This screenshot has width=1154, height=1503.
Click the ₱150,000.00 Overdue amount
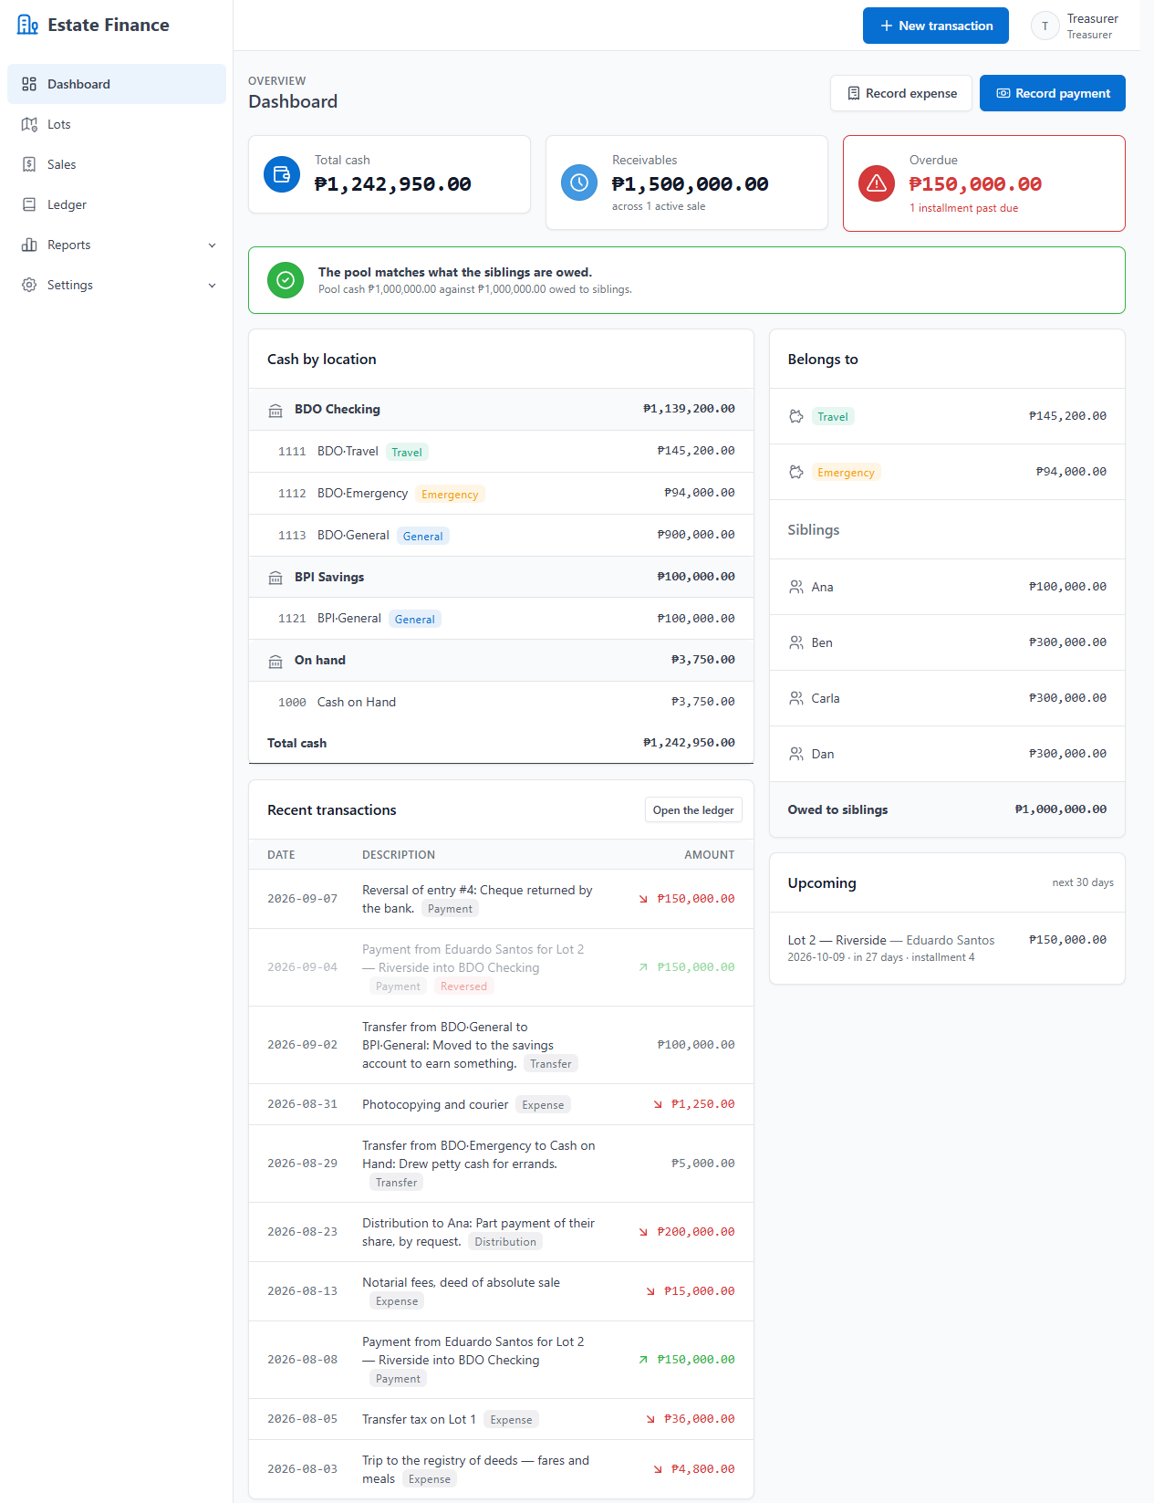pos(975,184)
